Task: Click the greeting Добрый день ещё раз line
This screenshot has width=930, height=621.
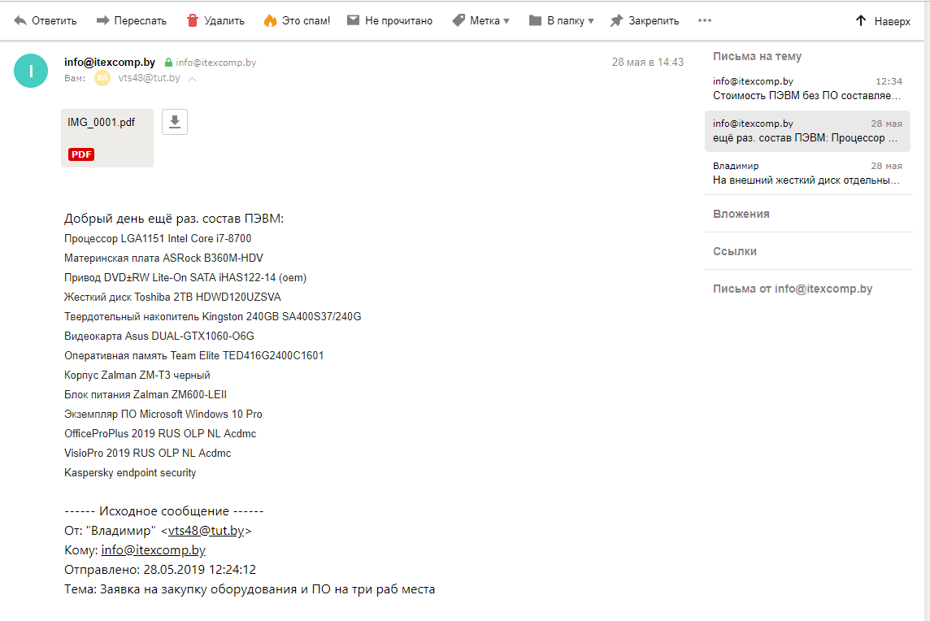Action: click(174, 219)
